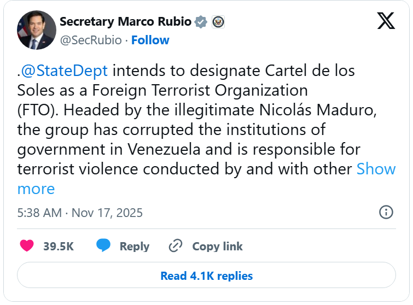Image resolution: width=413 pixels, height=305 pixels.
Task: Like the post with the heart icon
Action: (27, 246)
